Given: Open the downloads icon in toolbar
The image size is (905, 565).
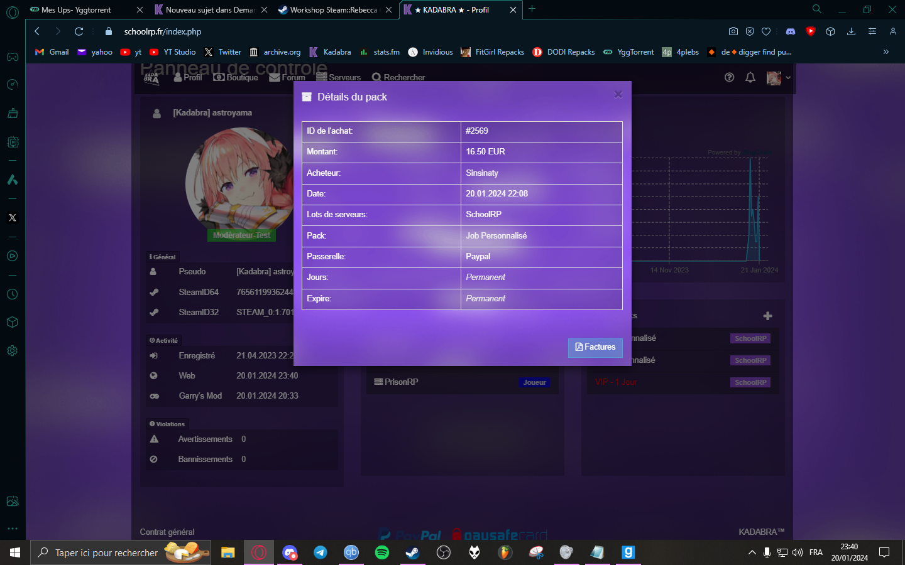Looking at the screenshot, I should click(x=852, y=31).
